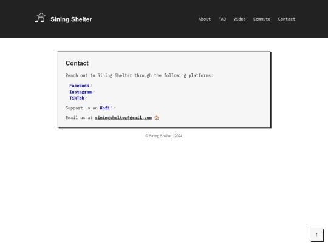
Task: Click the Sining Shelter music-house logo icon
Action: (x=40, y=18)
